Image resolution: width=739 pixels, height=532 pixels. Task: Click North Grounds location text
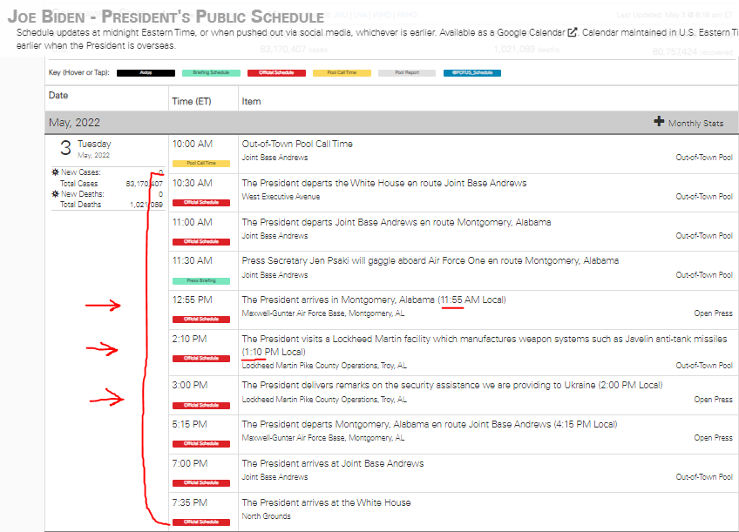click(x=267, y=516)
